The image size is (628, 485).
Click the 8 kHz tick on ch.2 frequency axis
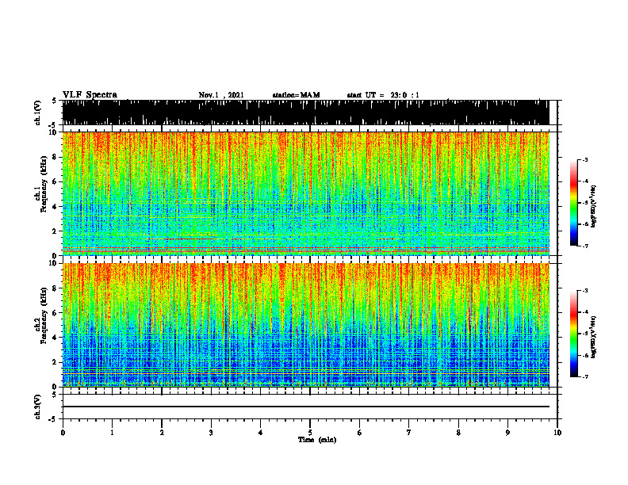tap(56, 288)
